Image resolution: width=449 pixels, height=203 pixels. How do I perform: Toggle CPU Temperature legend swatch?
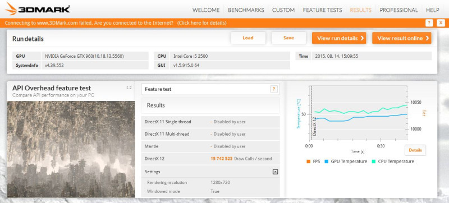point(374,162)
